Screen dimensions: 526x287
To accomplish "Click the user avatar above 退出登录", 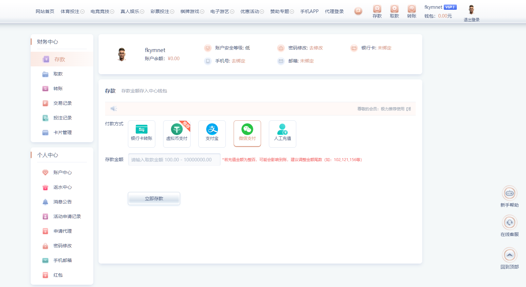I will [x=471, y=10].
